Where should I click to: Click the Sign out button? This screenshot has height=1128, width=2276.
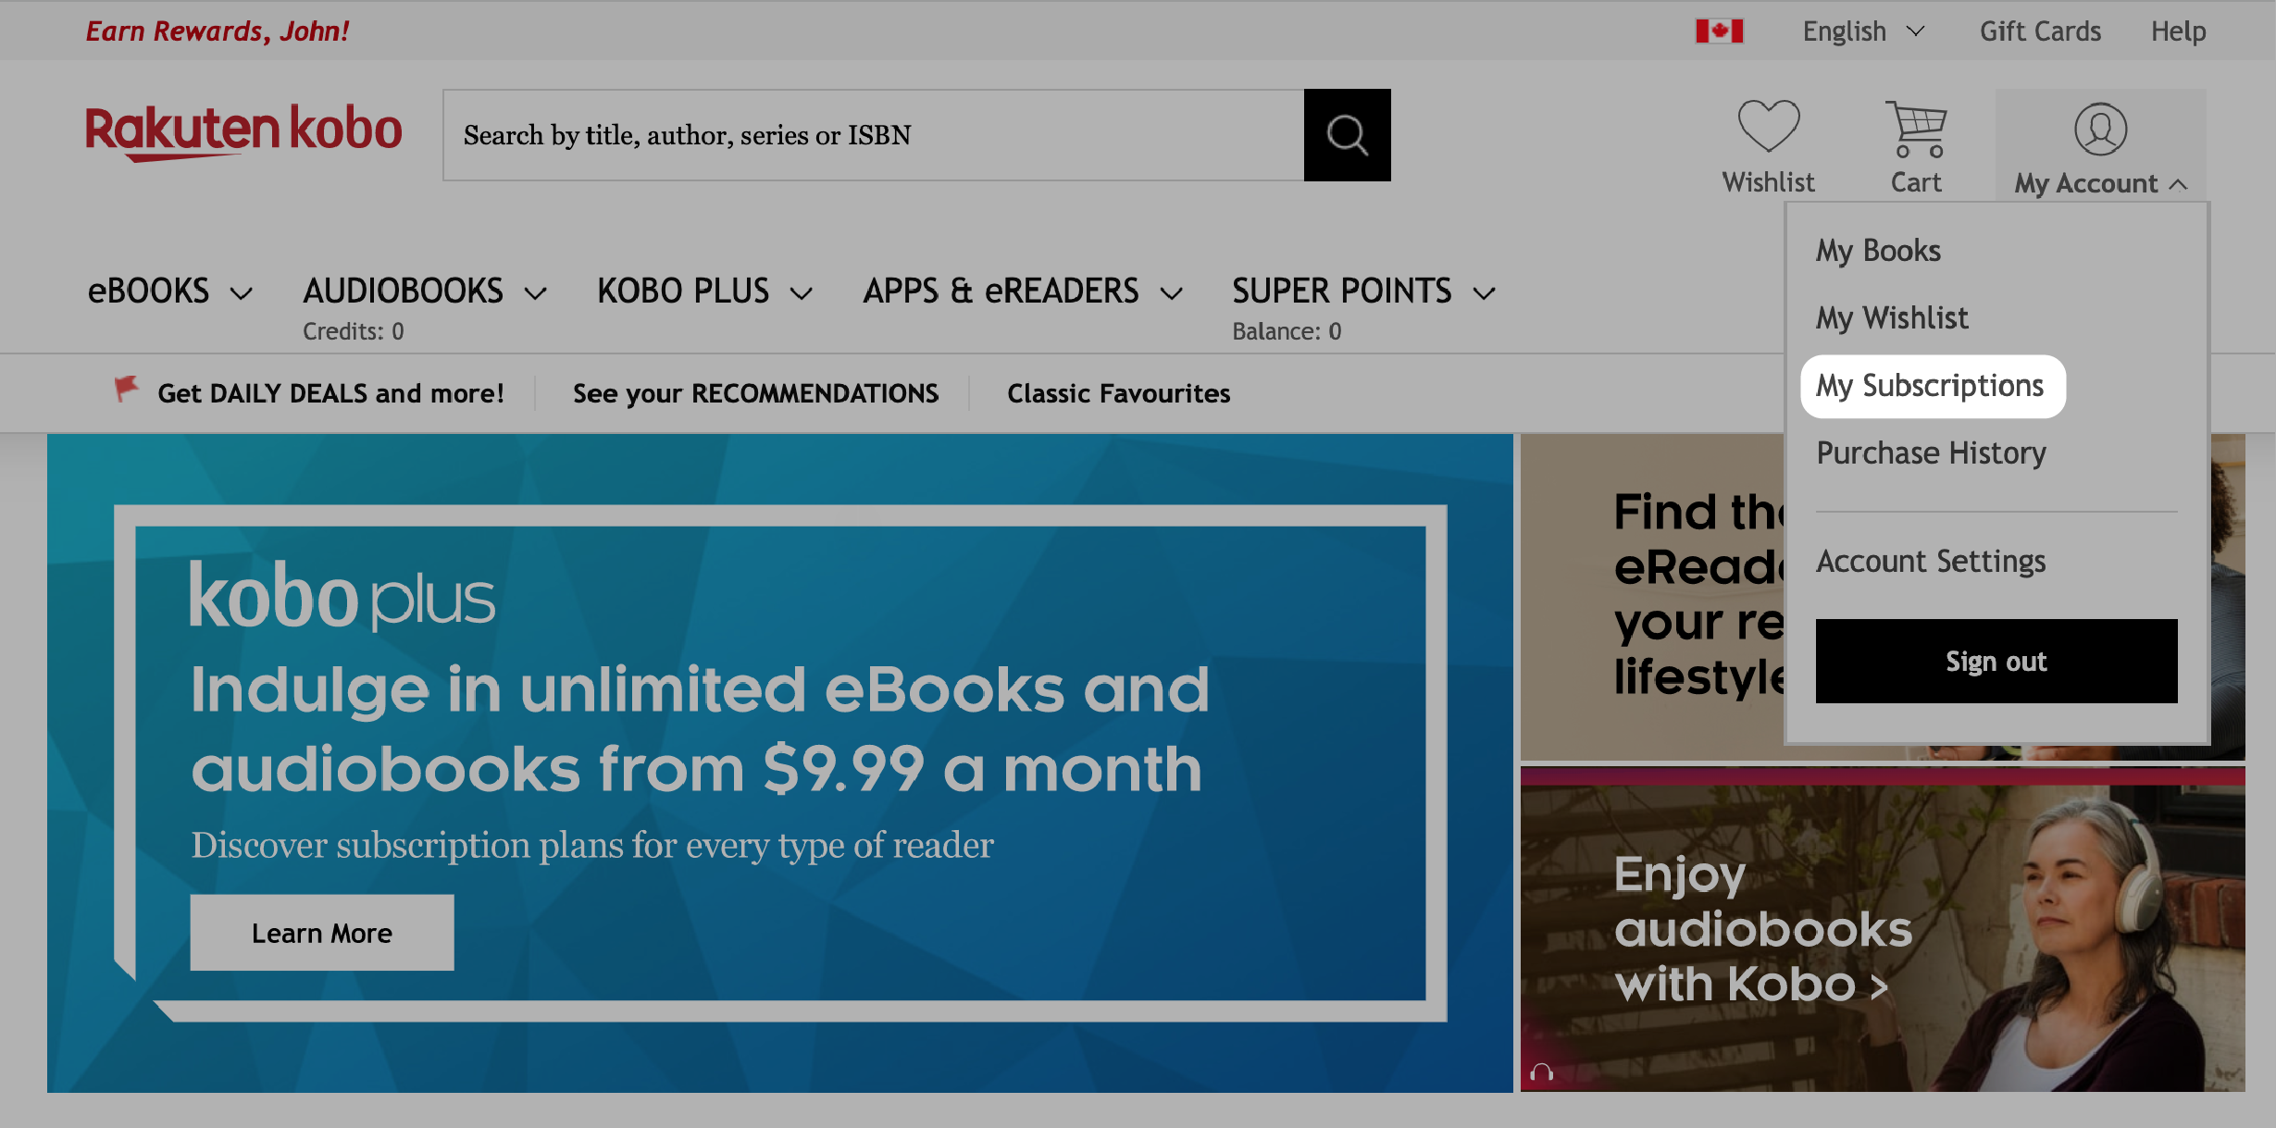1996,659
